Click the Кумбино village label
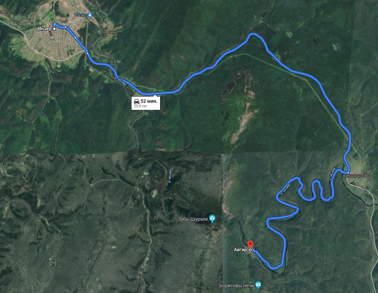 pos(109,32)
